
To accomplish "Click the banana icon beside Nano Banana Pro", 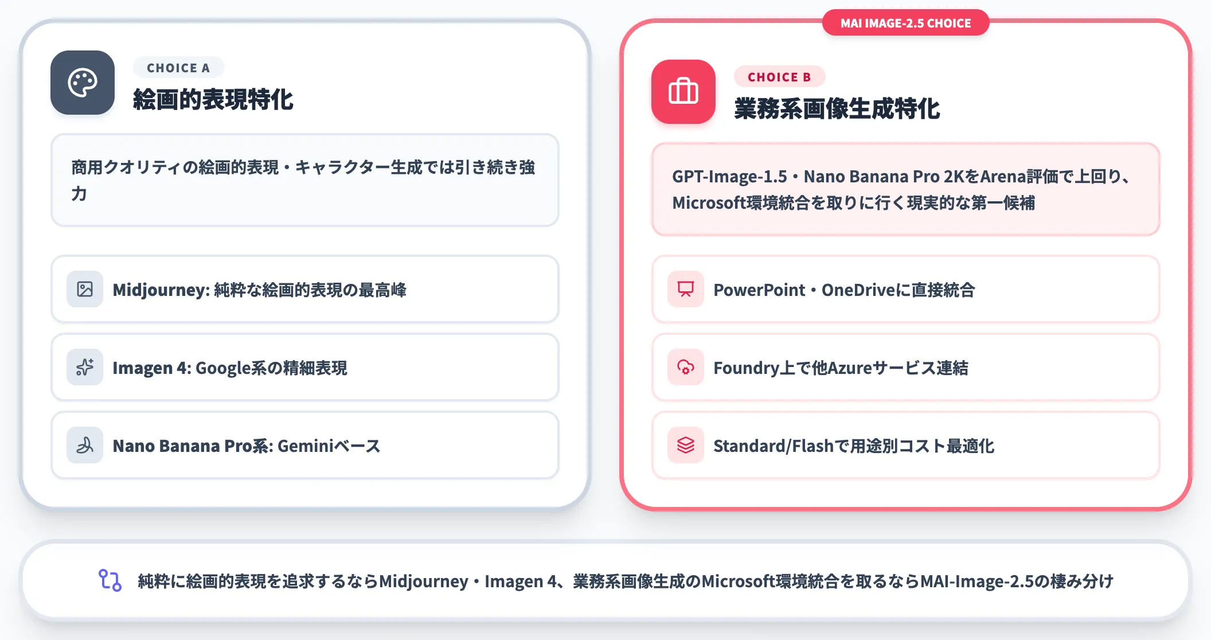I will [x=85, y=445].
